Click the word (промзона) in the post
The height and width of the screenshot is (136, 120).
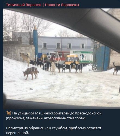click(x=16, y=118)
